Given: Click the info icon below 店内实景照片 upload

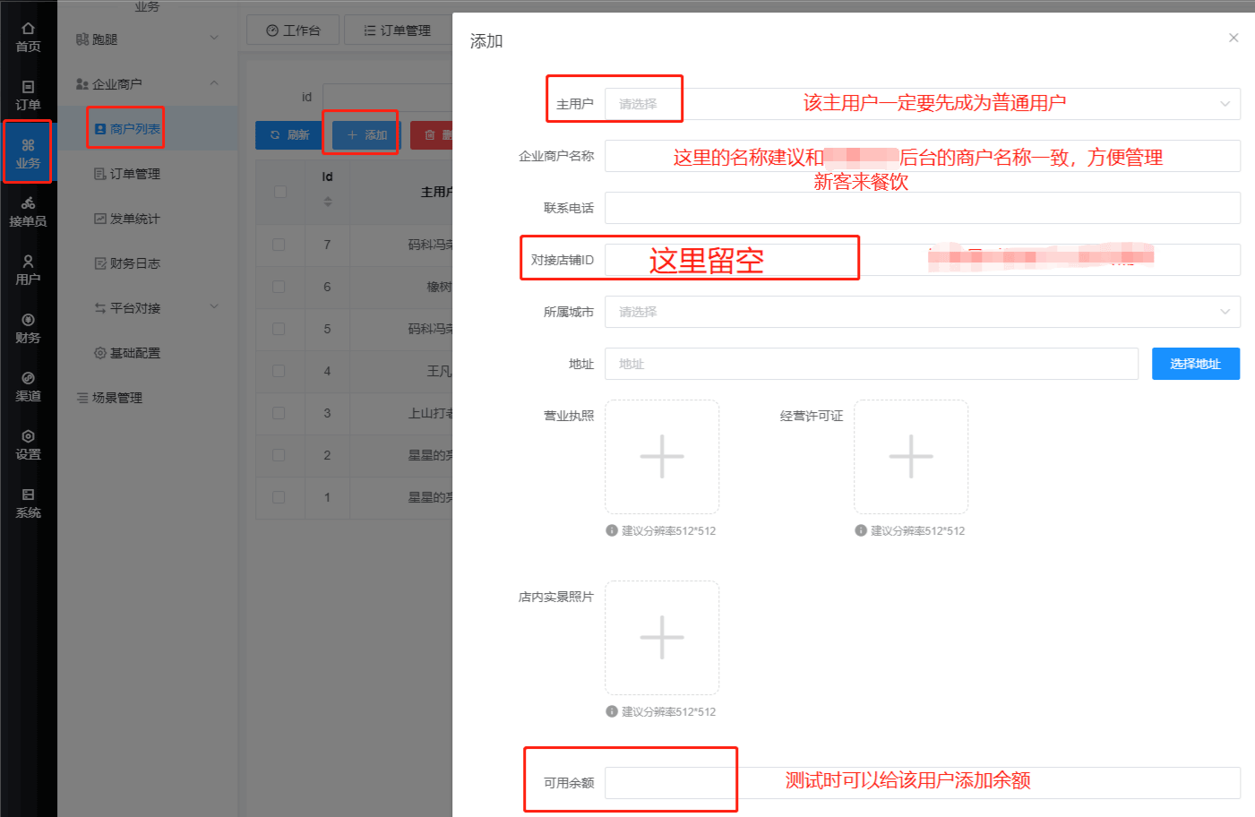Looking at the screenshot, I should pos(612,711).
